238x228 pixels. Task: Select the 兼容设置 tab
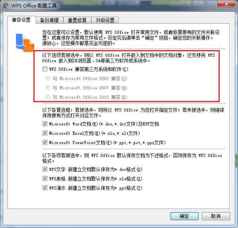coord(21,20)
